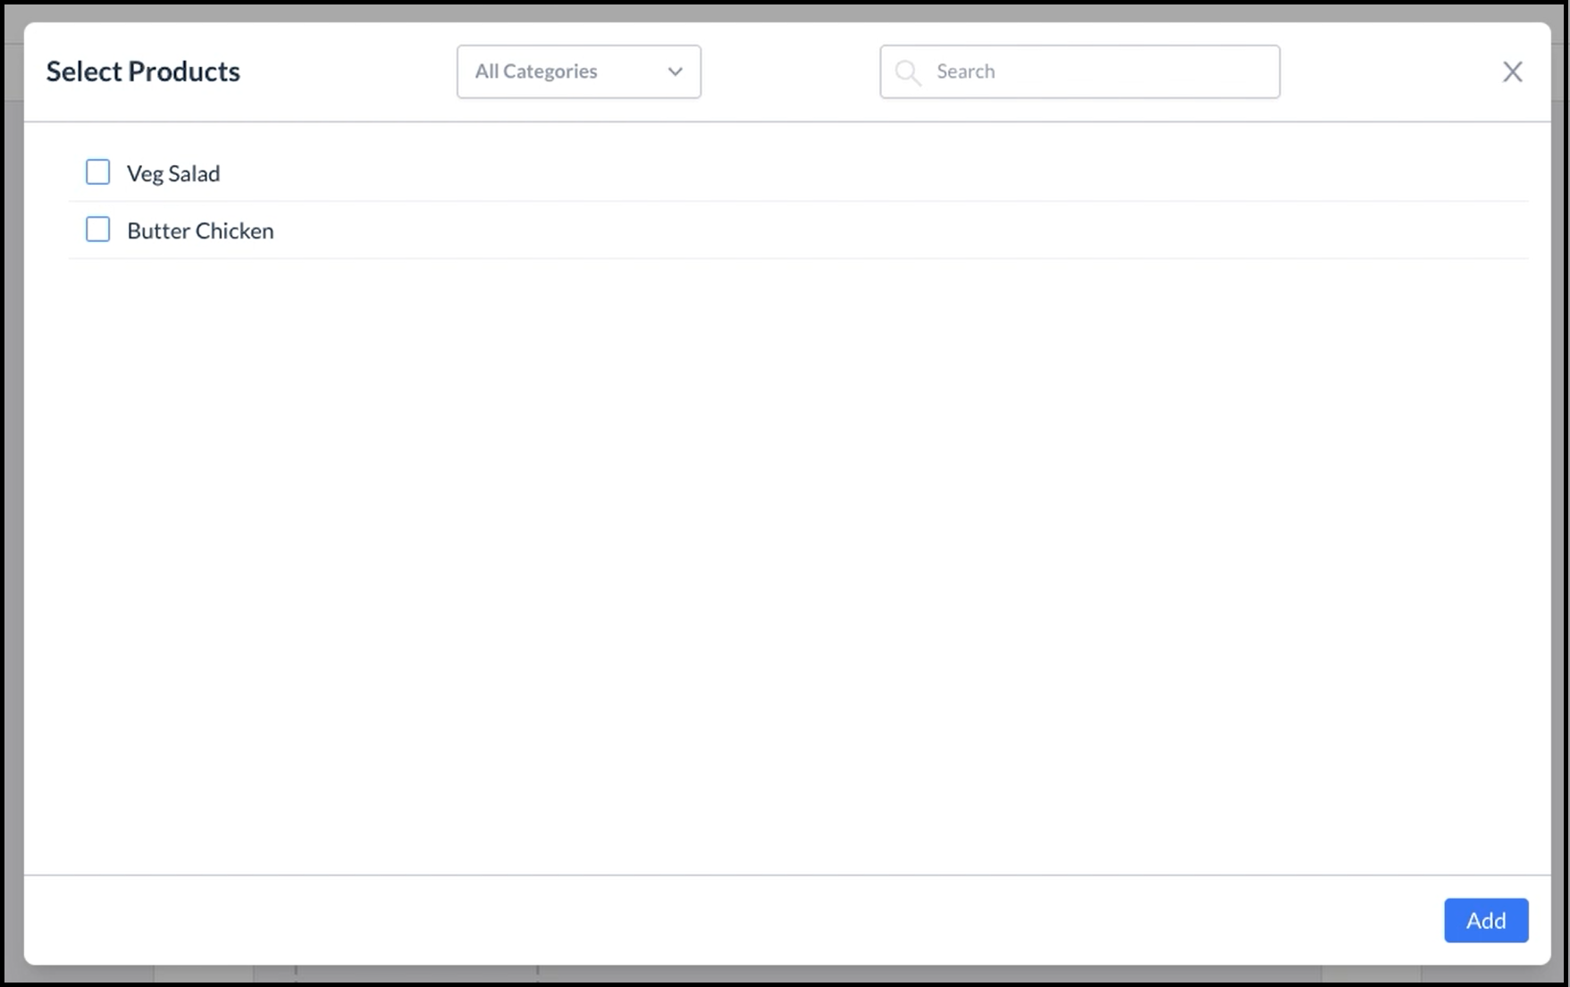Click the Search placeholder text
1570x987 pixels.
pyautogui.click(x=965, y=71)
